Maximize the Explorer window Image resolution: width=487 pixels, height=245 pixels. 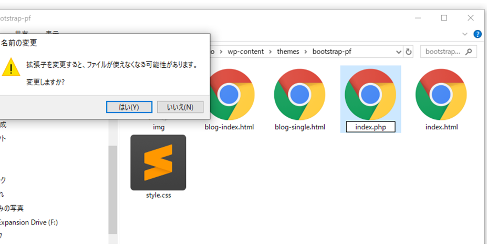pos(444,18)
